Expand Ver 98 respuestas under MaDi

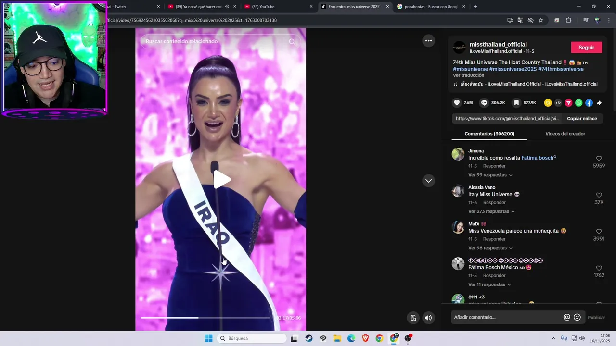point(490,248)
